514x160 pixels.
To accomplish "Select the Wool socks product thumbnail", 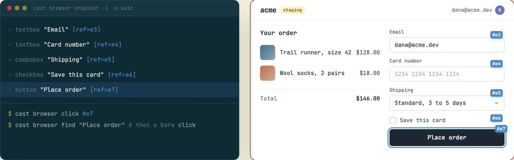I will click(x=268, y=73).
